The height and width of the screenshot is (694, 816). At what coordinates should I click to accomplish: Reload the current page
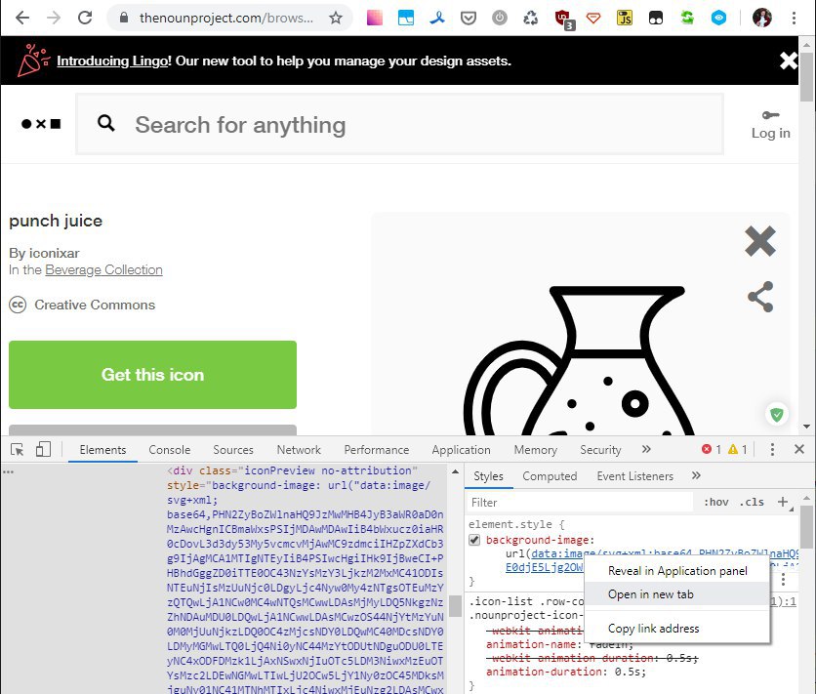pos(85,19)
